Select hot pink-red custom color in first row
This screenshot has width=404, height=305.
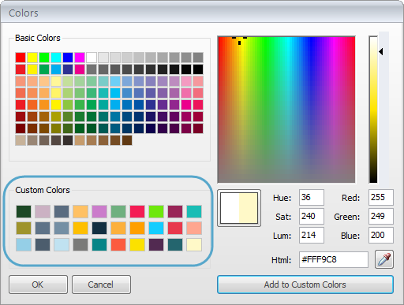(x=137, y=211)
